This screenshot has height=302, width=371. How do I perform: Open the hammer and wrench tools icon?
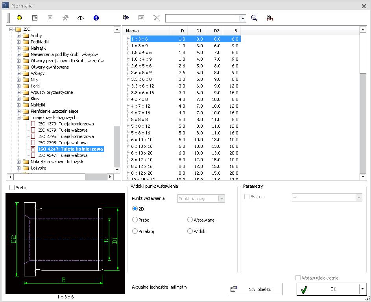(x=65, y=18)
